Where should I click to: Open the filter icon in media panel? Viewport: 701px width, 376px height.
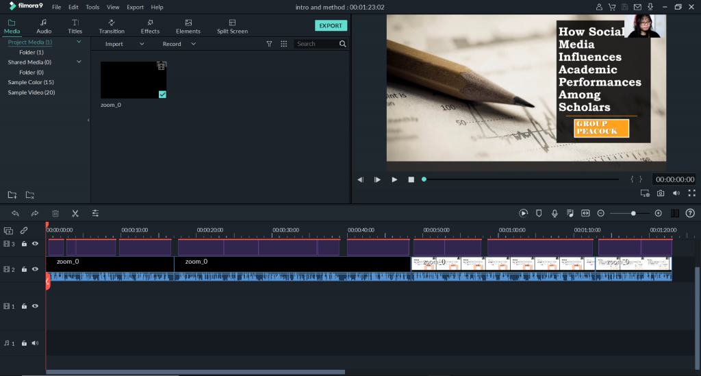pyautogui.click(x=269, y=44)
